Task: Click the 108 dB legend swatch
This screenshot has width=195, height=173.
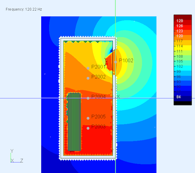Action: pos(183,58)
